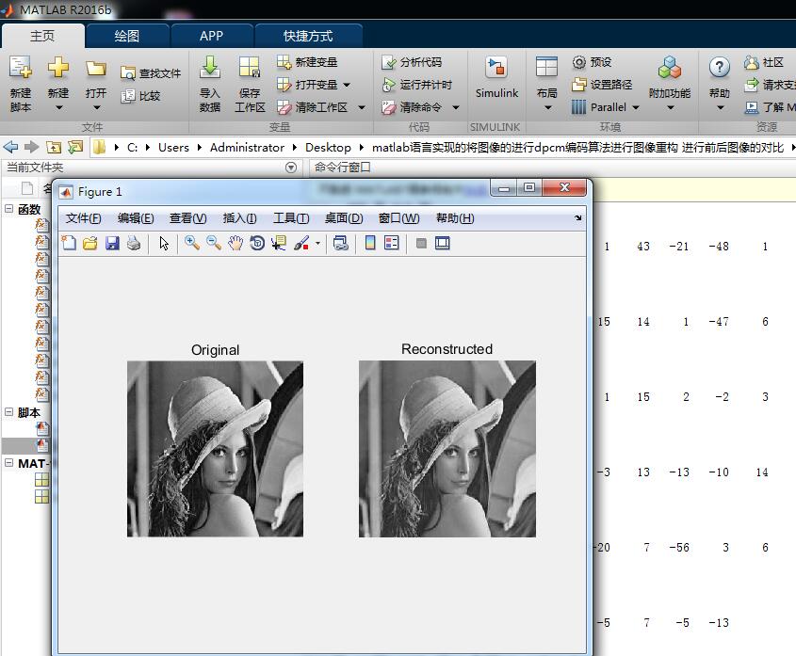Go up one folder level
The image size is (796, 656).
54,147
